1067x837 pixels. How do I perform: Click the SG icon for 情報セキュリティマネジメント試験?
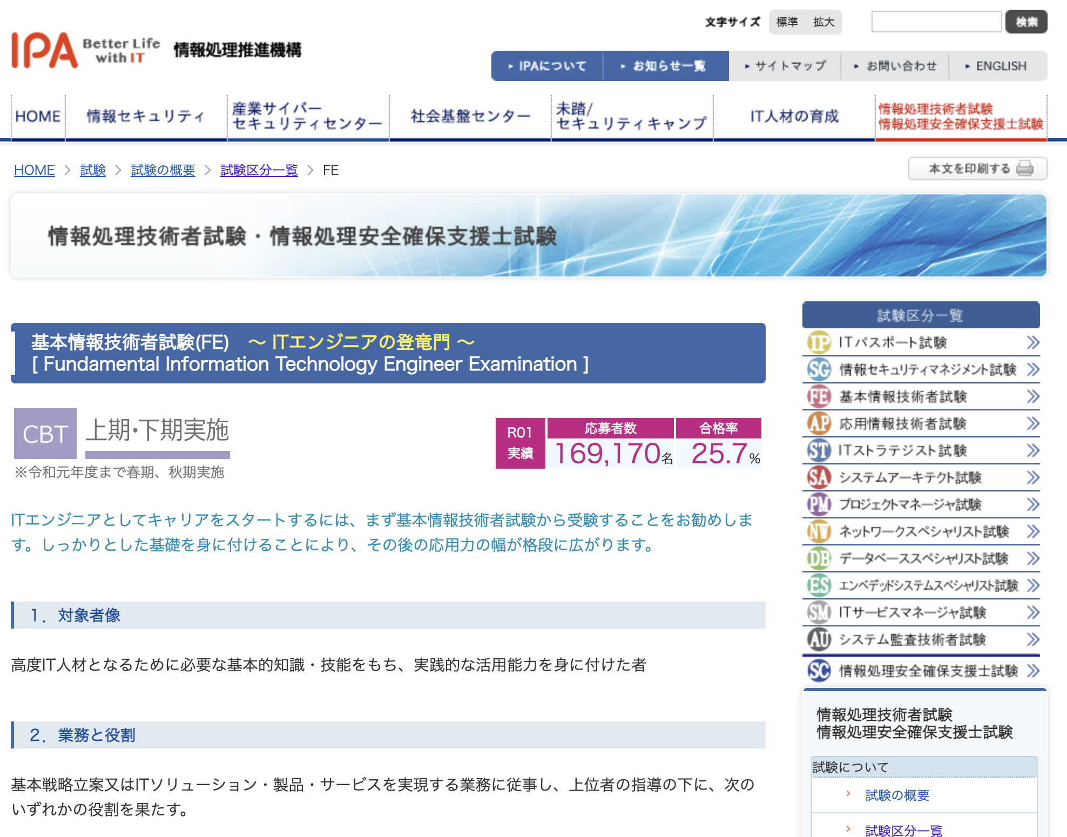coord(819,369)
